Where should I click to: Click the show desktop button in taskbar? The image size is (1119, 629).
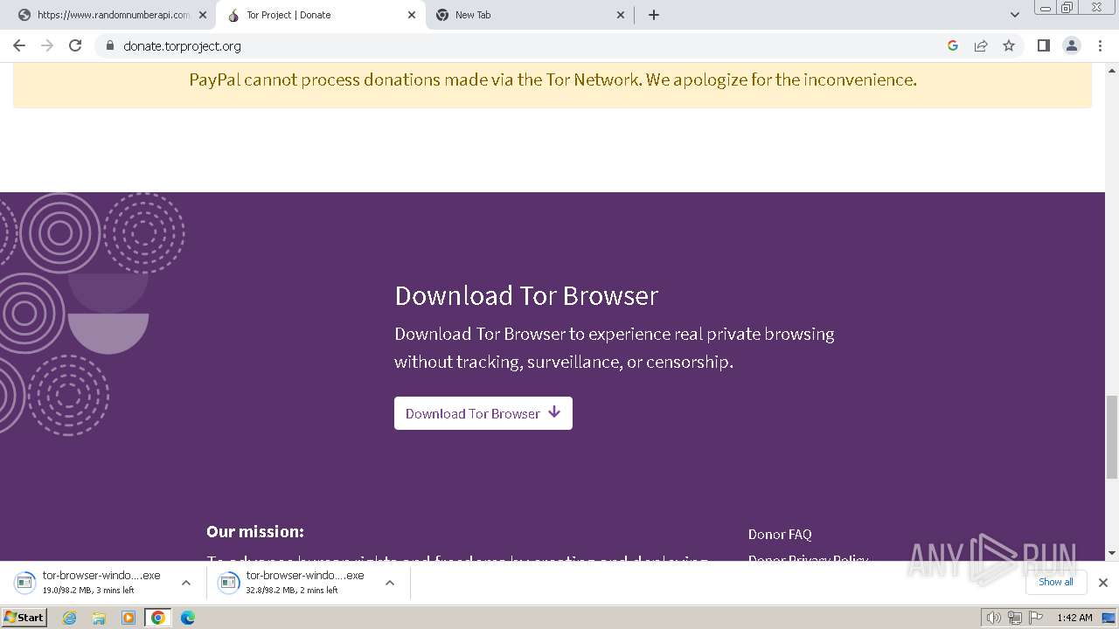click(x=1109, y=618)
